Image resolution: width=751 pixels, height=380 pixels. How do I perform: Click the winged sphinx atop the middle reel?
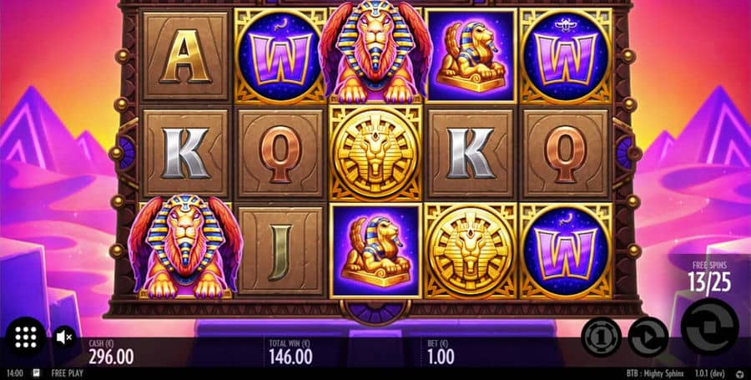[375, 51]
